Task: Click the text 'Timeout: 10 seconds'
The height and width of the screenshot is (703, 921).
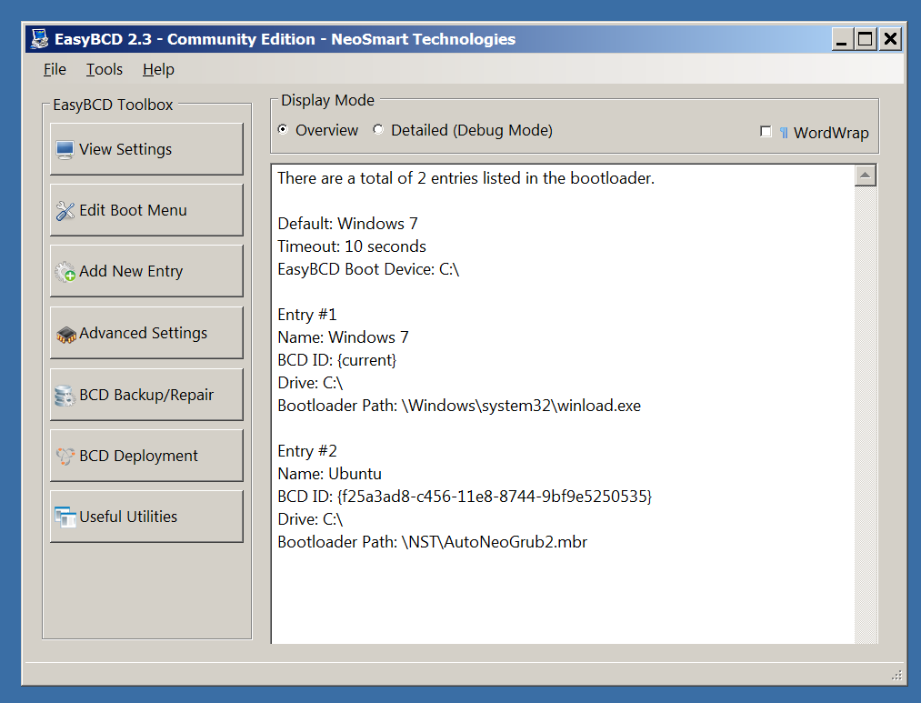Action: (x=352, y=246)
